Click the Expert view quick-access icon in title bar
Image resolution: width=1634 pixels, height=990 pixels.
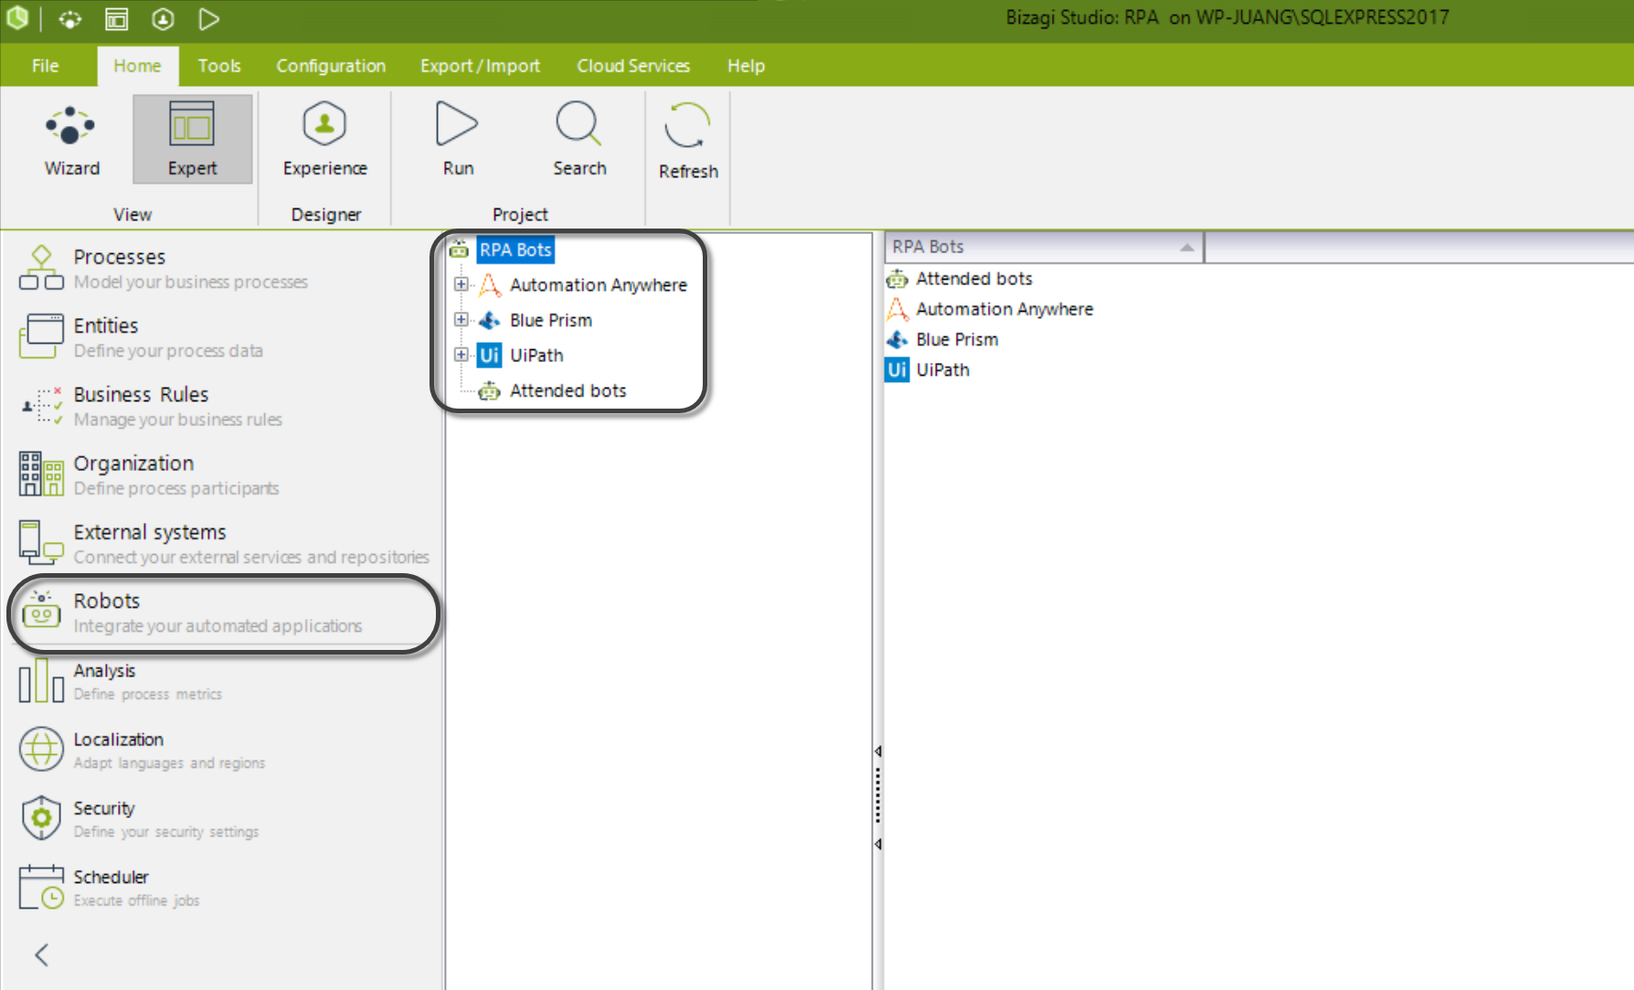pyautogui.click(x=117, y=19)
